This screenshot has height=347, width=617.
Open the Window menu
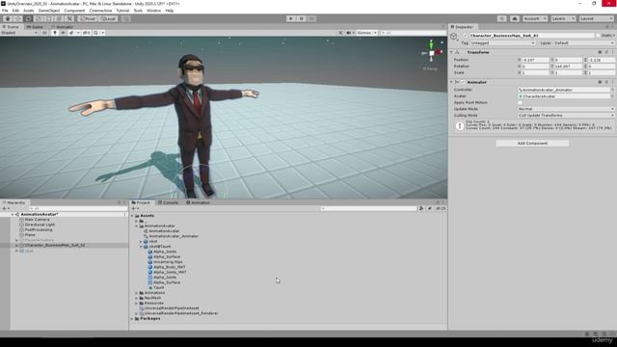(x=153, y=11)
